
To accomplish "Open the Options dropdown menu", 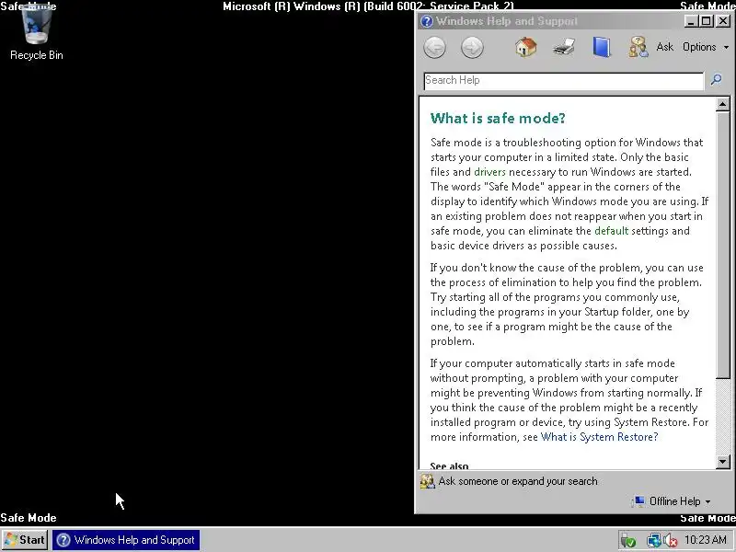I will (706, 47).
